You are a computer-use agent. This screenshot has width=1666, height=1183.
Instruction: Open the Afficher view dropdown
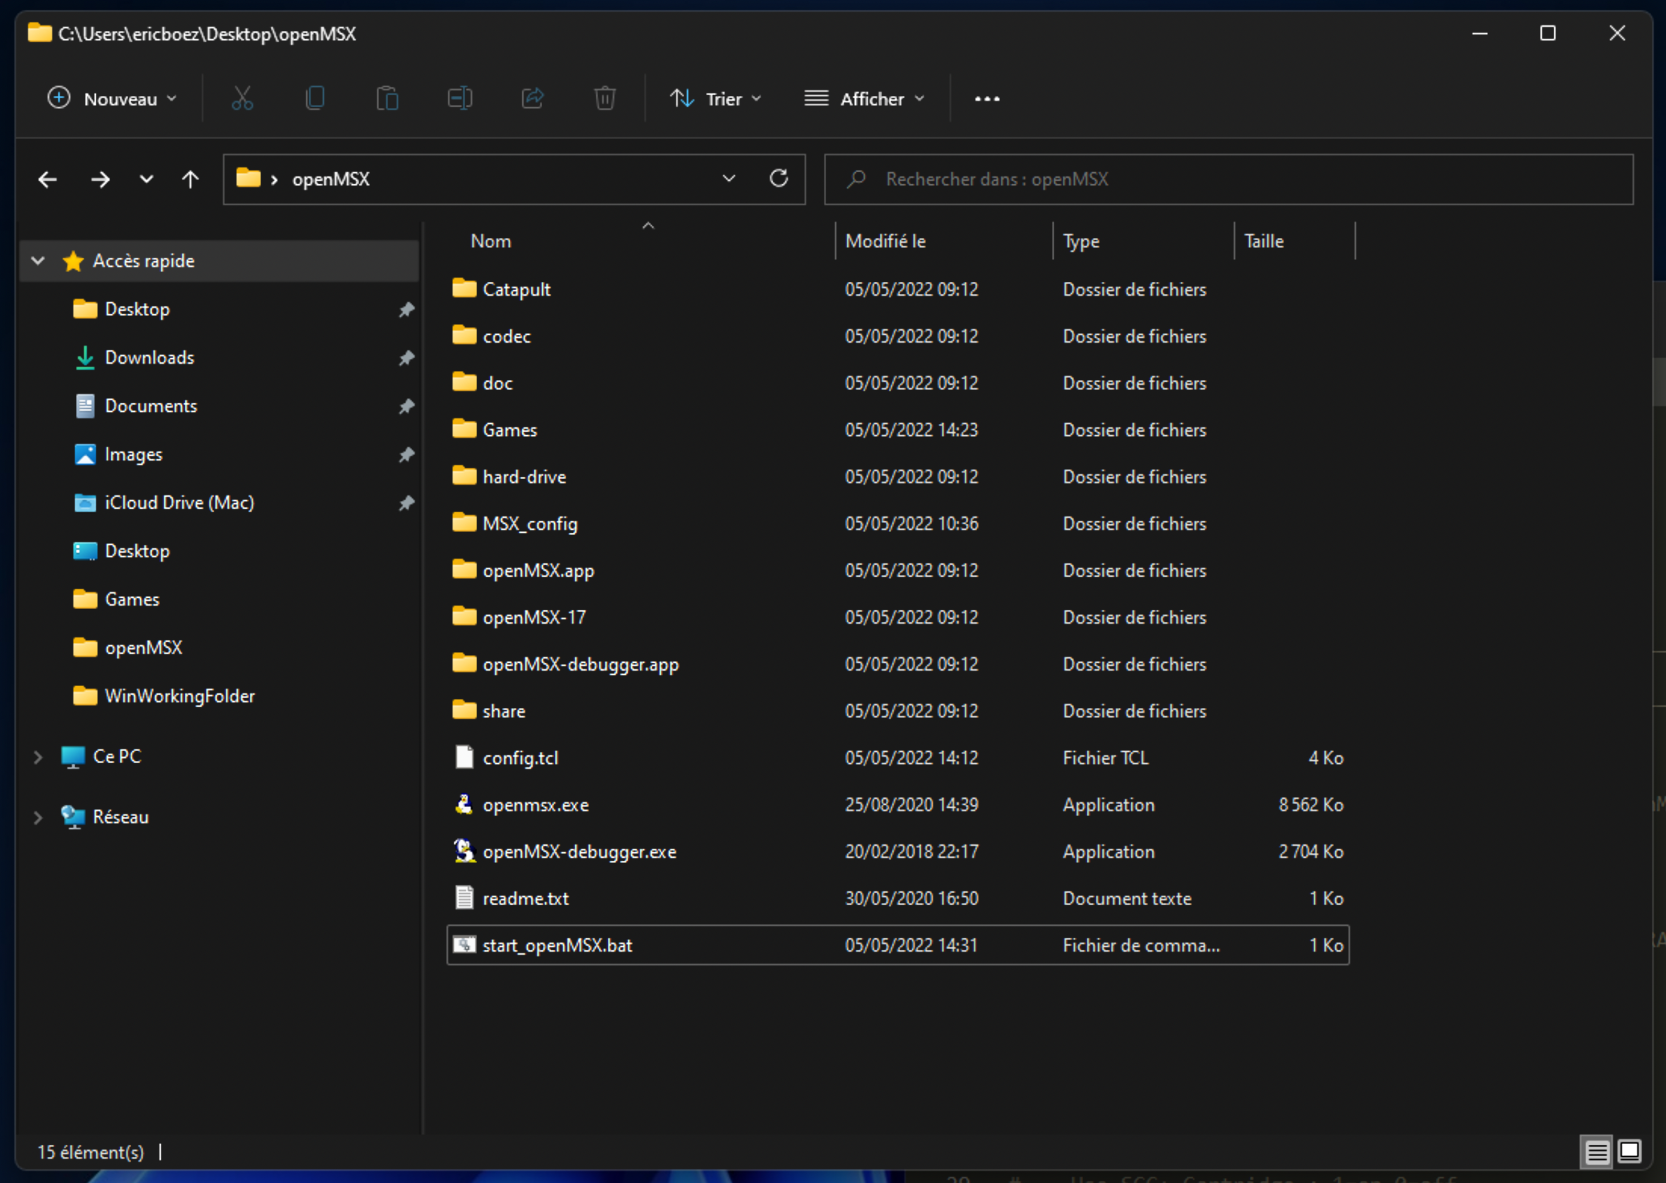864,98
